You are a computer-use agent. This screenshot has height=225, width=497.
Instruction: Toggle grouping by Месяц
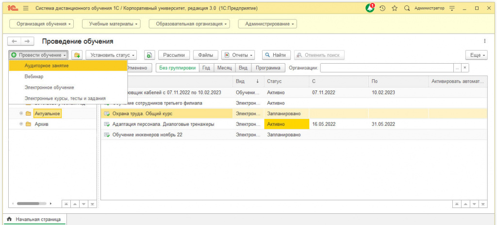point(224,68)
